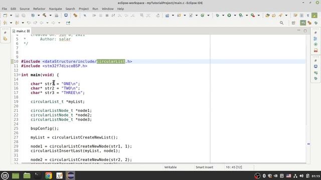Open the External Tools dropdown arrow
The width and height of the screenshot is (321, 180).
[259, 15]
